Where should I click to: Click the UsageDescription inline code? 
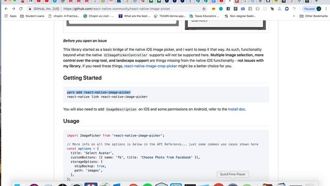click(121, 109)
